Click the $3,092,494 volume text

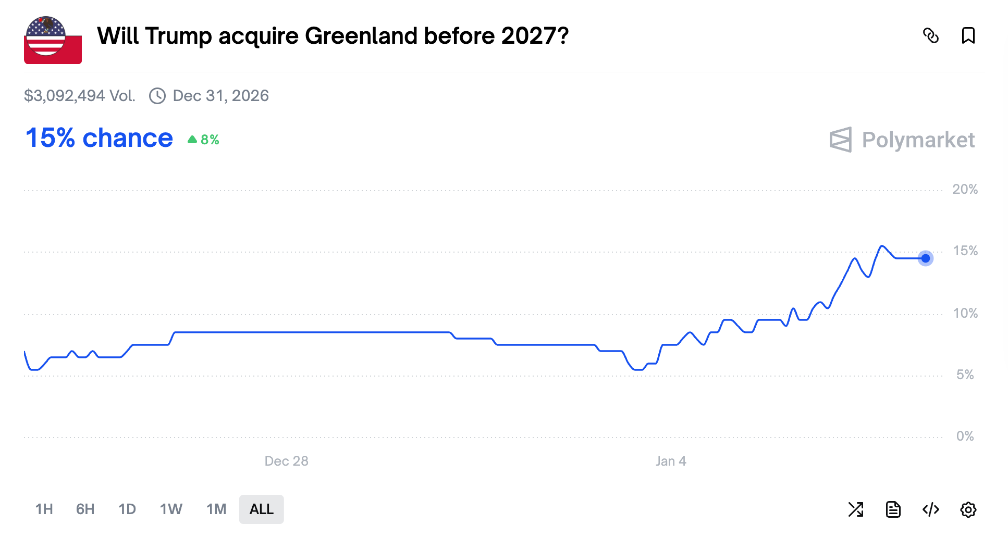79,96
